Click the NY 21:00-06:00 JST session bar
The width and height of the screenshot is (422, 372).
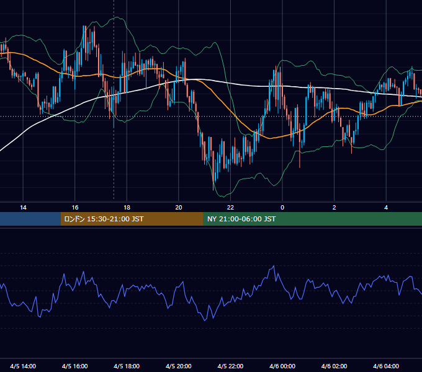coord(312,219)
